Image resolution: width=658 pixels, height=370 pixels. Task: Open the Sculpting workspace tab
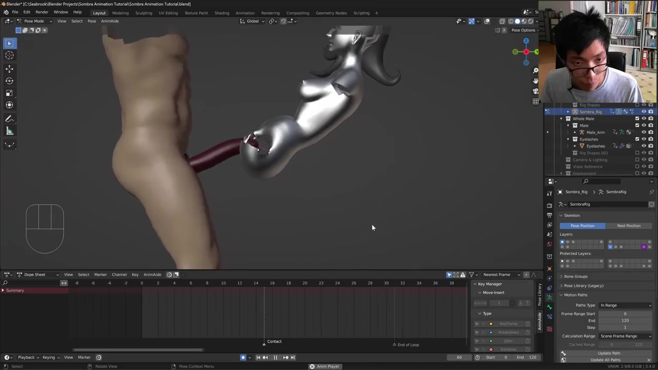click(x=143, y=13)
